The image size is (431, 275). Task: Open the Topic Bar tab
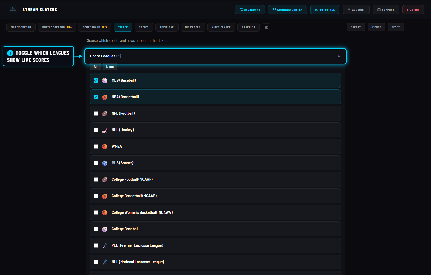point(167,27)
